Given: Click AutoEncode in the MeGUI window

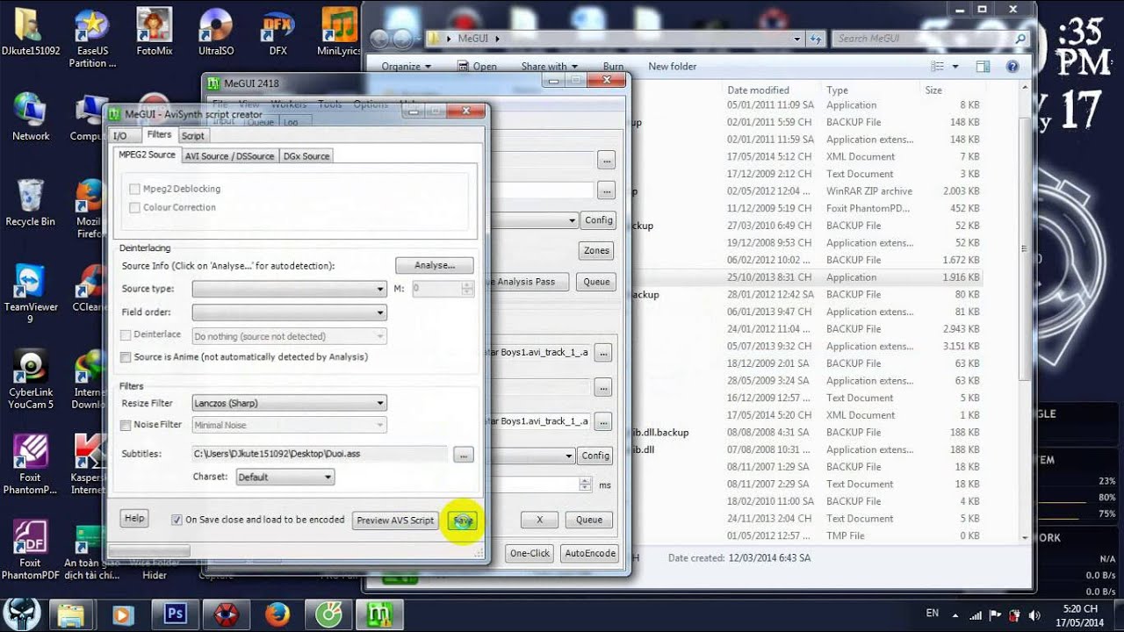Looking at the screenshot, I should coord(589,553).
